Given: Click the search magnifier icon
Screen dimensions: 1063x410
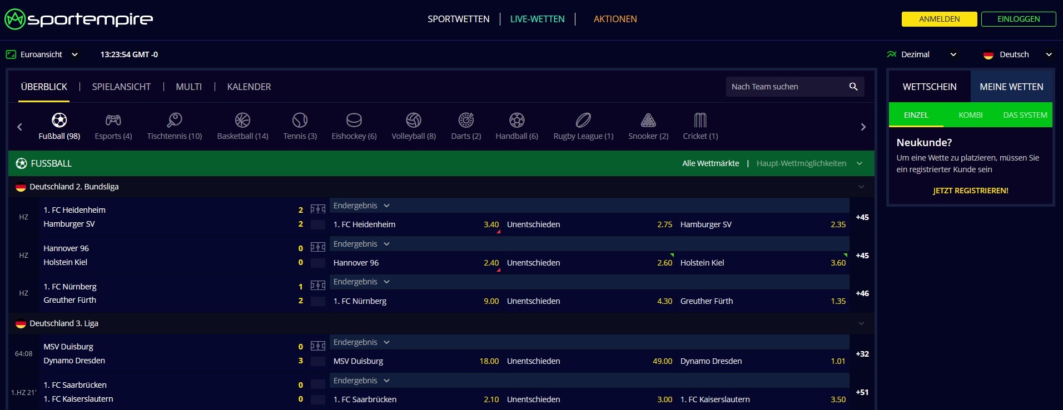Looking at the screenshot, I should pos(853,87).
